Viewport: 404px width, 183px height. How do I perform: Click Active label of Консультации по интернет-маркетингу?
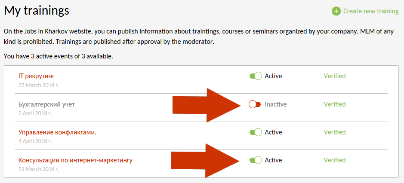point(273,160)
